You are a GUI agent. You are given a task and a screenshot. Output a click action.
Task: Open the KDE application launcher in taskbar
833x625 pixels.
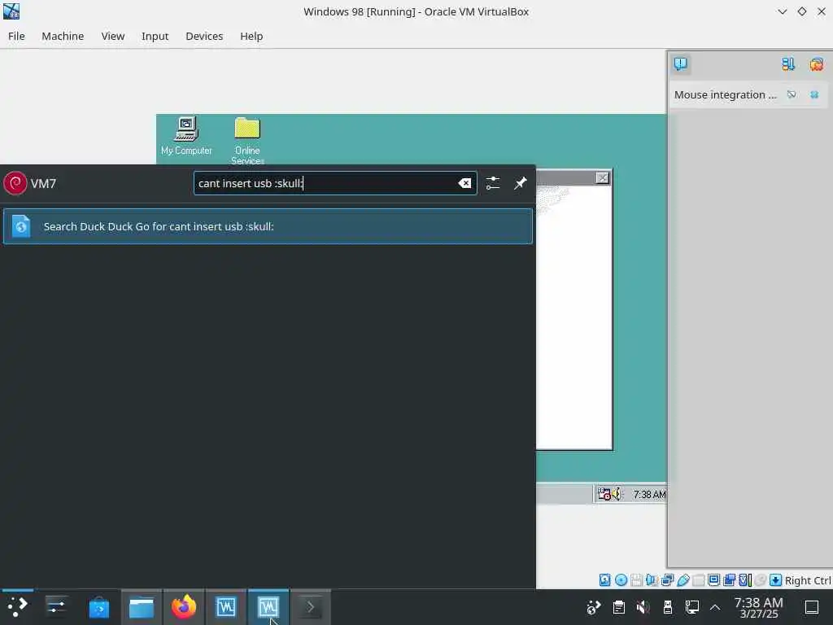18,607
